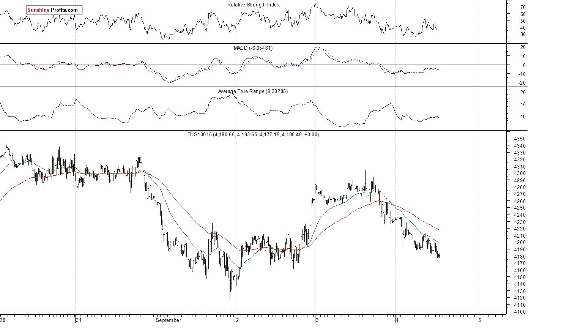Click the 4260 price axis label
583x328 pixels.
(520, 201)
